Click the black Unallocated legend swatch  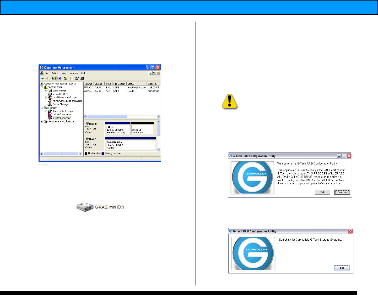[x=86, y=154]
